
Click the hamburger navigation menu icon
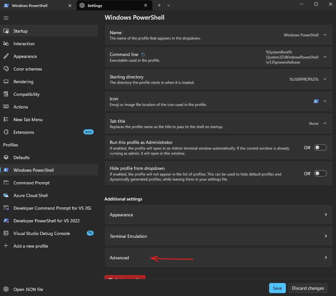pos(6,18)
